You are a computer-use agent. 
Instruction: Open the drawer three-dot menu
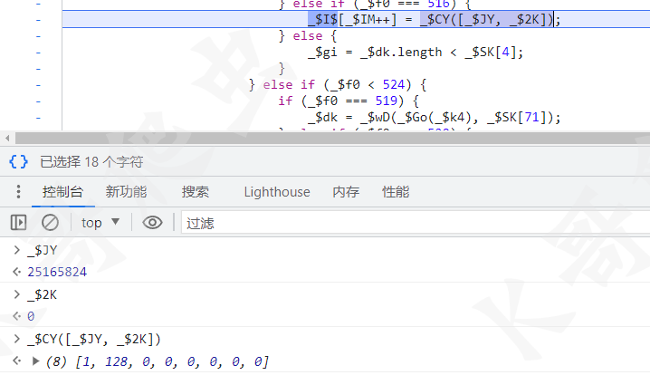18,192
